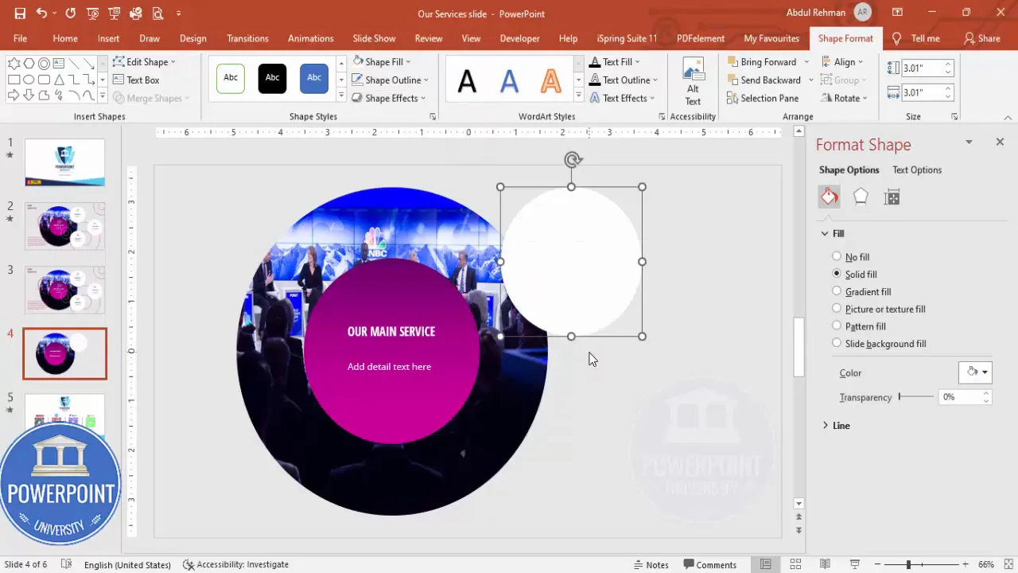This screenshot has height=573, width=1018.
Task: Select slide 2 thumbnail
Action: pos(65,226)
